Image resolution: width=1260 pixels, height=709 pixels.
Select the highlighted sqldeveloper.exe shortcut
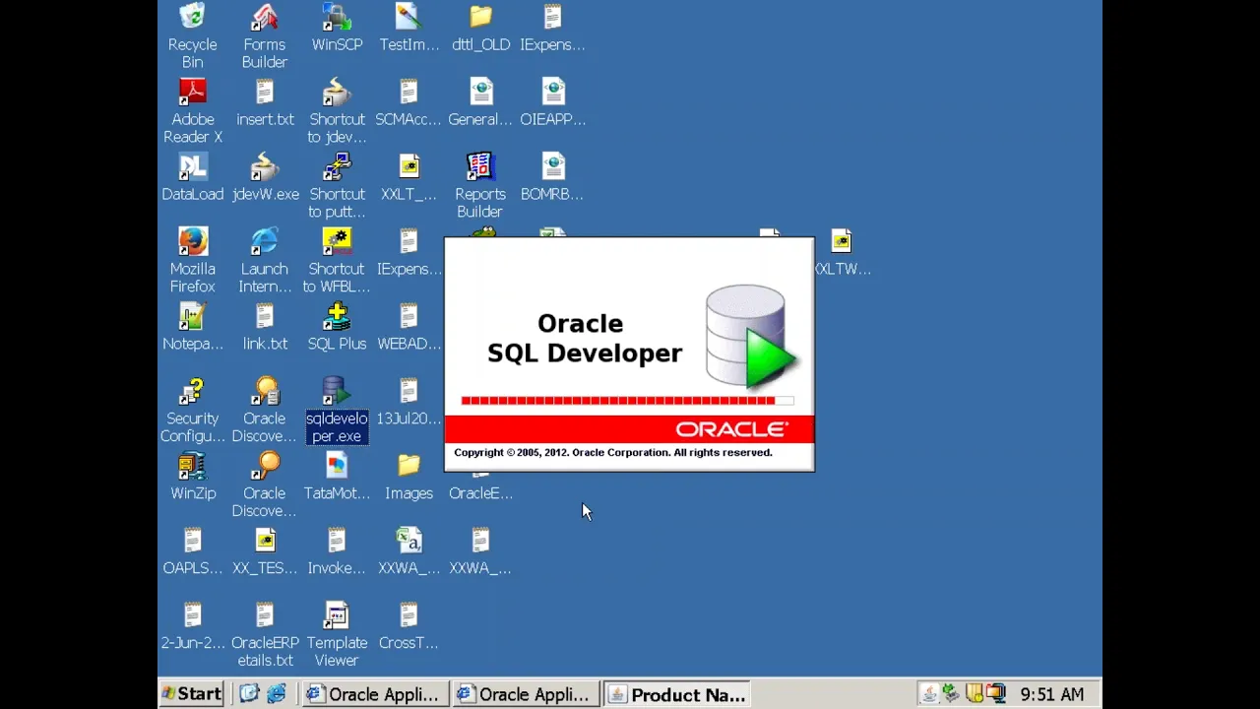pos(337,411)
